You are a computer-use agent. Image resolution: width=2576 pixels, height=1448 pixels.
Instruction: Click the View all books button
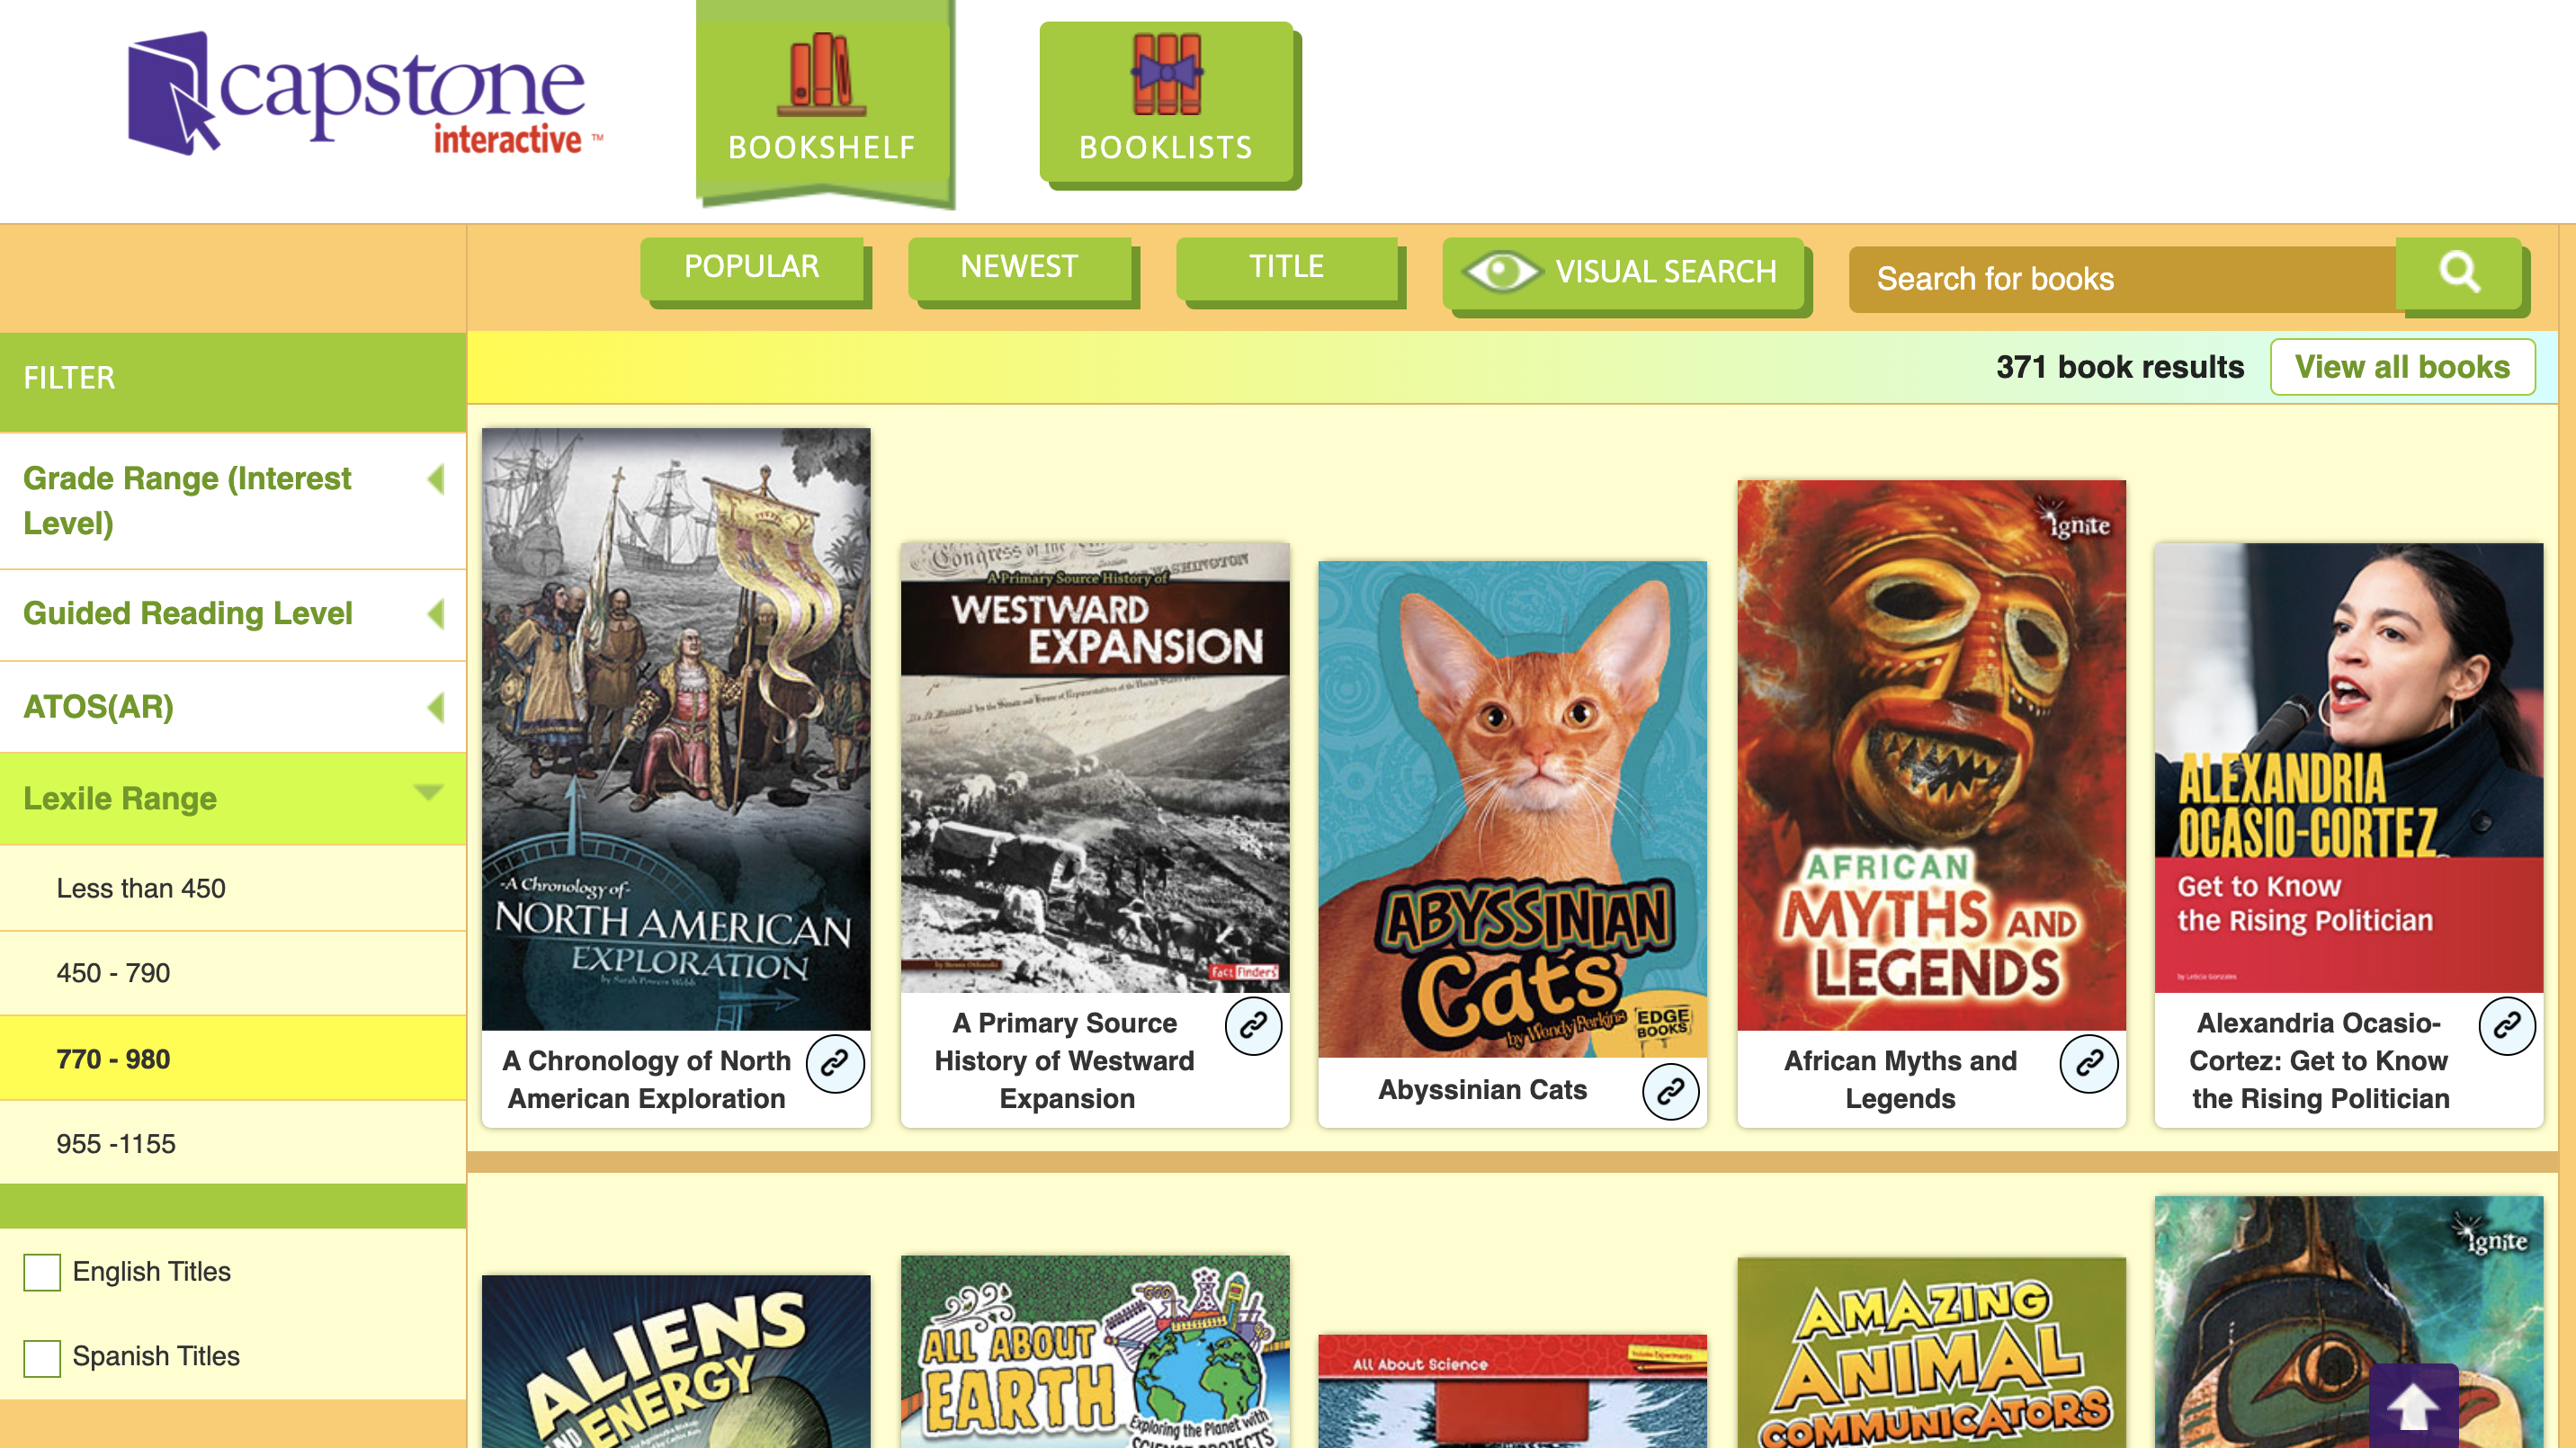(x=2402, y=367)
